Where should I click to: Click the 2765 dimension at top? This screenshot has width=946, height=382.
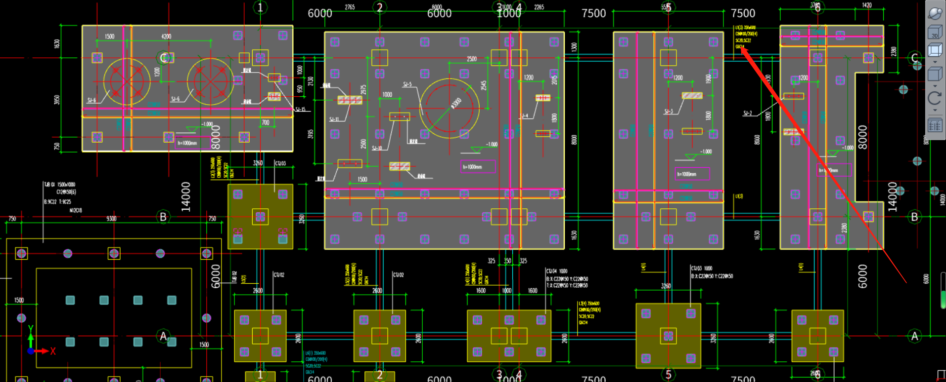pyautogui.click(x=350, y=7)
